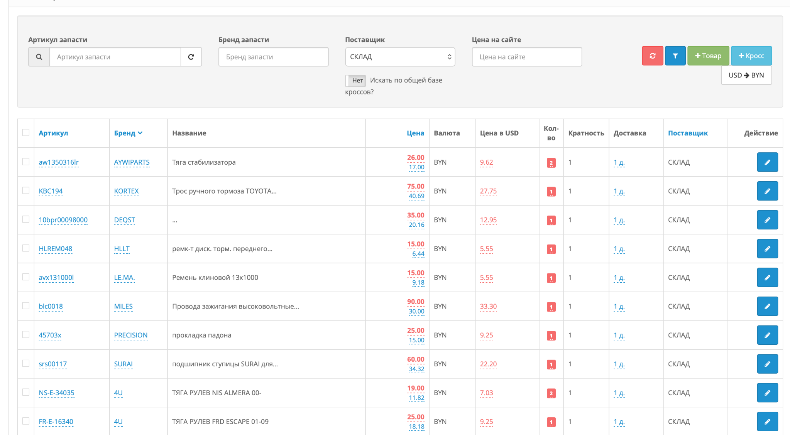Open the edit pencil for blc0018
This screenshot has width=790, height=435.
click(767, 306)
